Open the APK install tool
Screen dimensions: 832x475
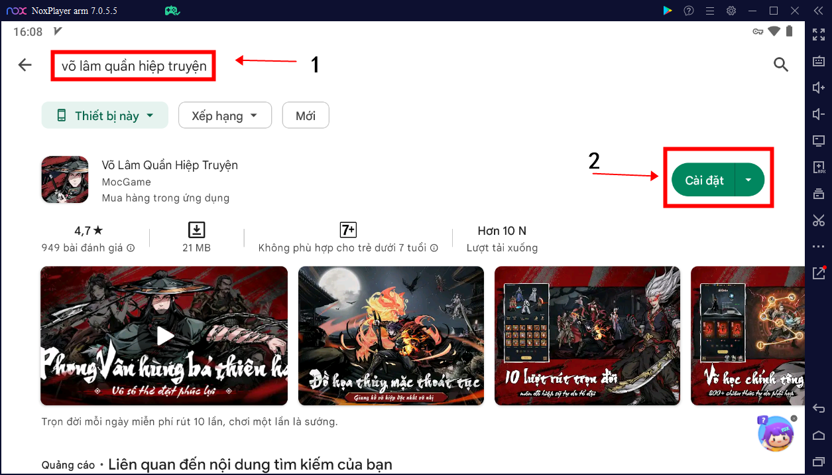(818, 167)
